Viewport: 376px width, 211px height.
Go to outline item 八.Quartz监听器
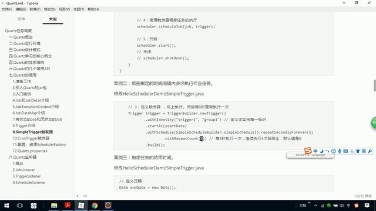[x=22, y=157]
